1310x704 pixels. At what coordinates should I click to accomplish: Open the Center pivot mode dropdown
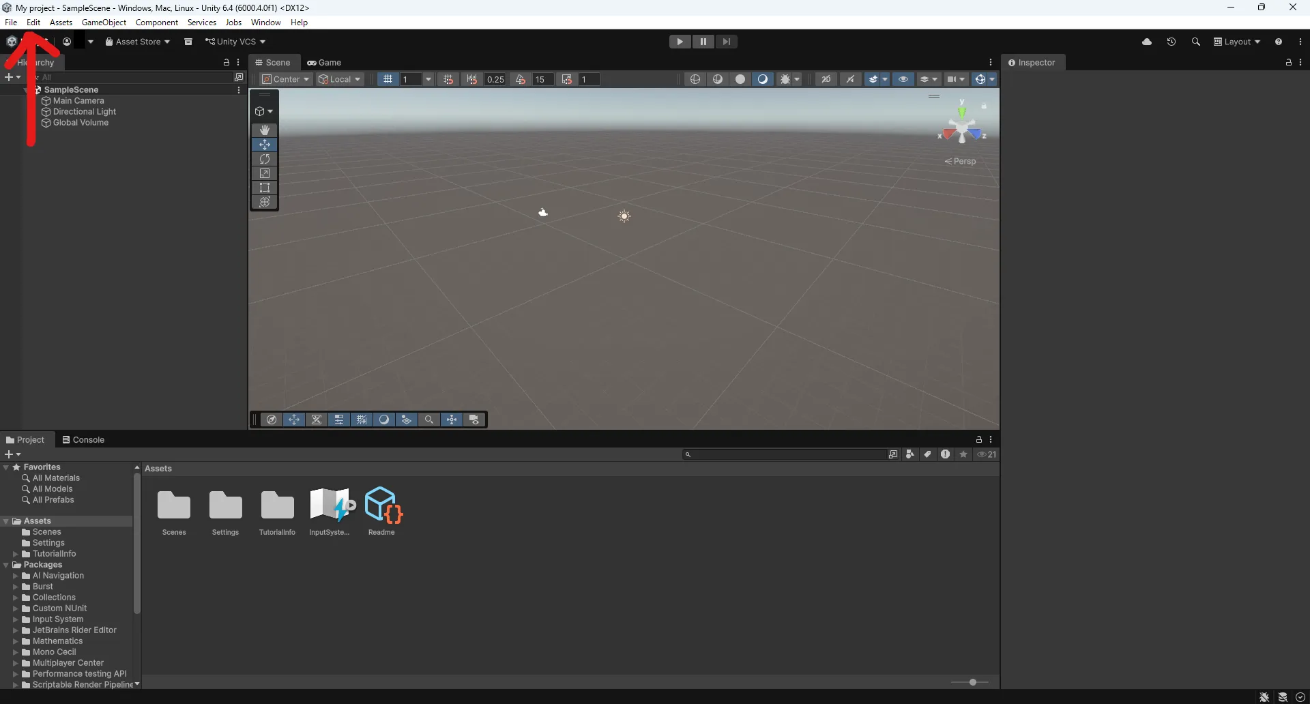pos(285,79)
